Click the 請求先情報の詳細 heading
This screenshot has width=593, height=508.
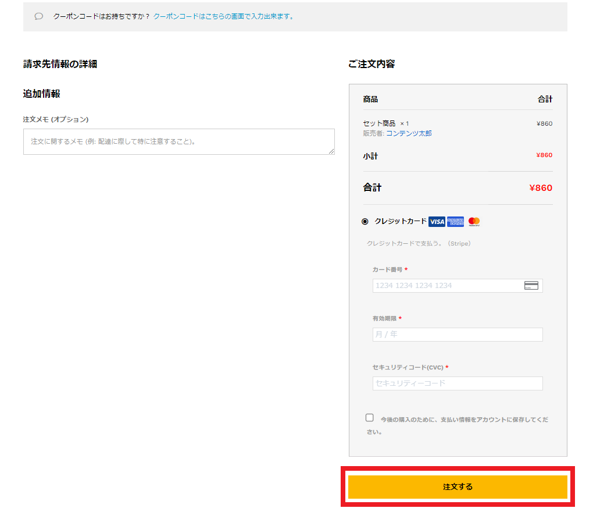pos(60,64)
